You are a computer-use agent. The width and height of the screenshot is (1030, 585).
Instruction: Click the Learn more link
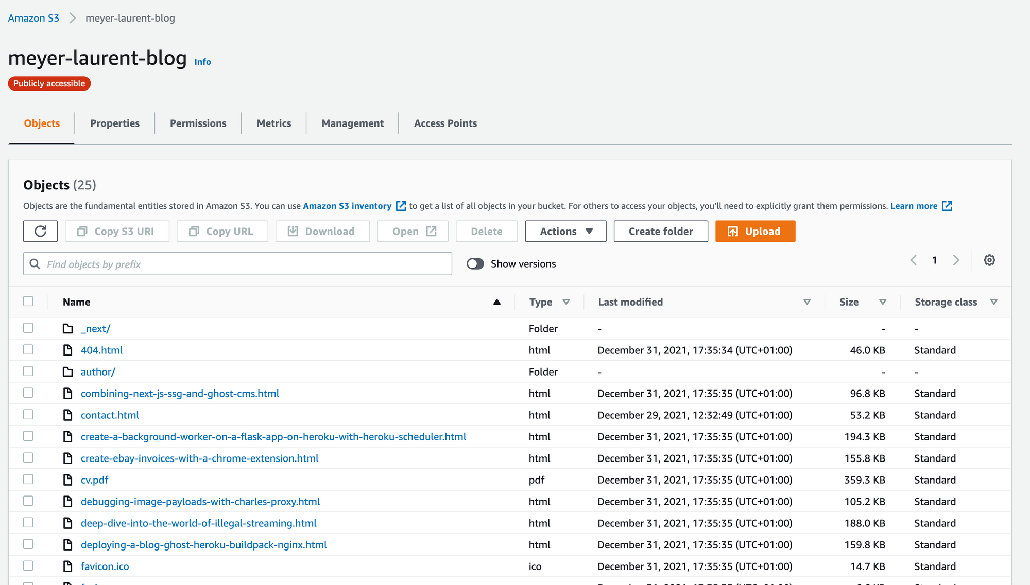coord(914,206)
